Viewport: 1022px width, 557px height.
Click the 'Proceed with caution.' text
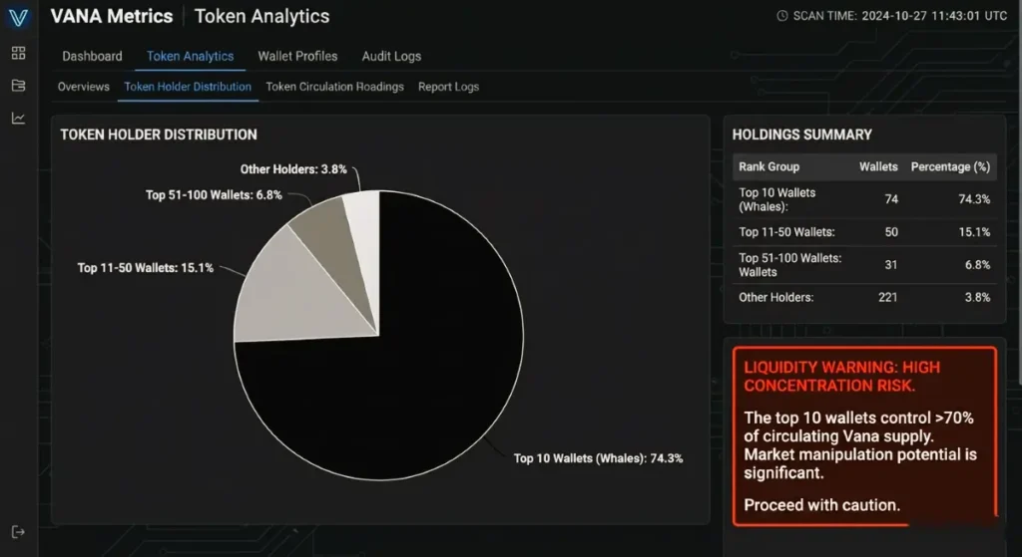click(x=822, y=505)
